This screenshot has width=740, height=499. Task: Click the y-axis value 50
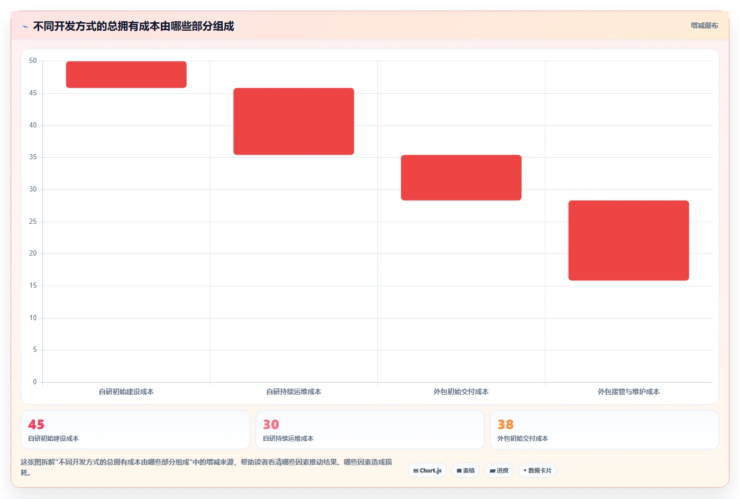pyautogui.click(x=33, y=61)
